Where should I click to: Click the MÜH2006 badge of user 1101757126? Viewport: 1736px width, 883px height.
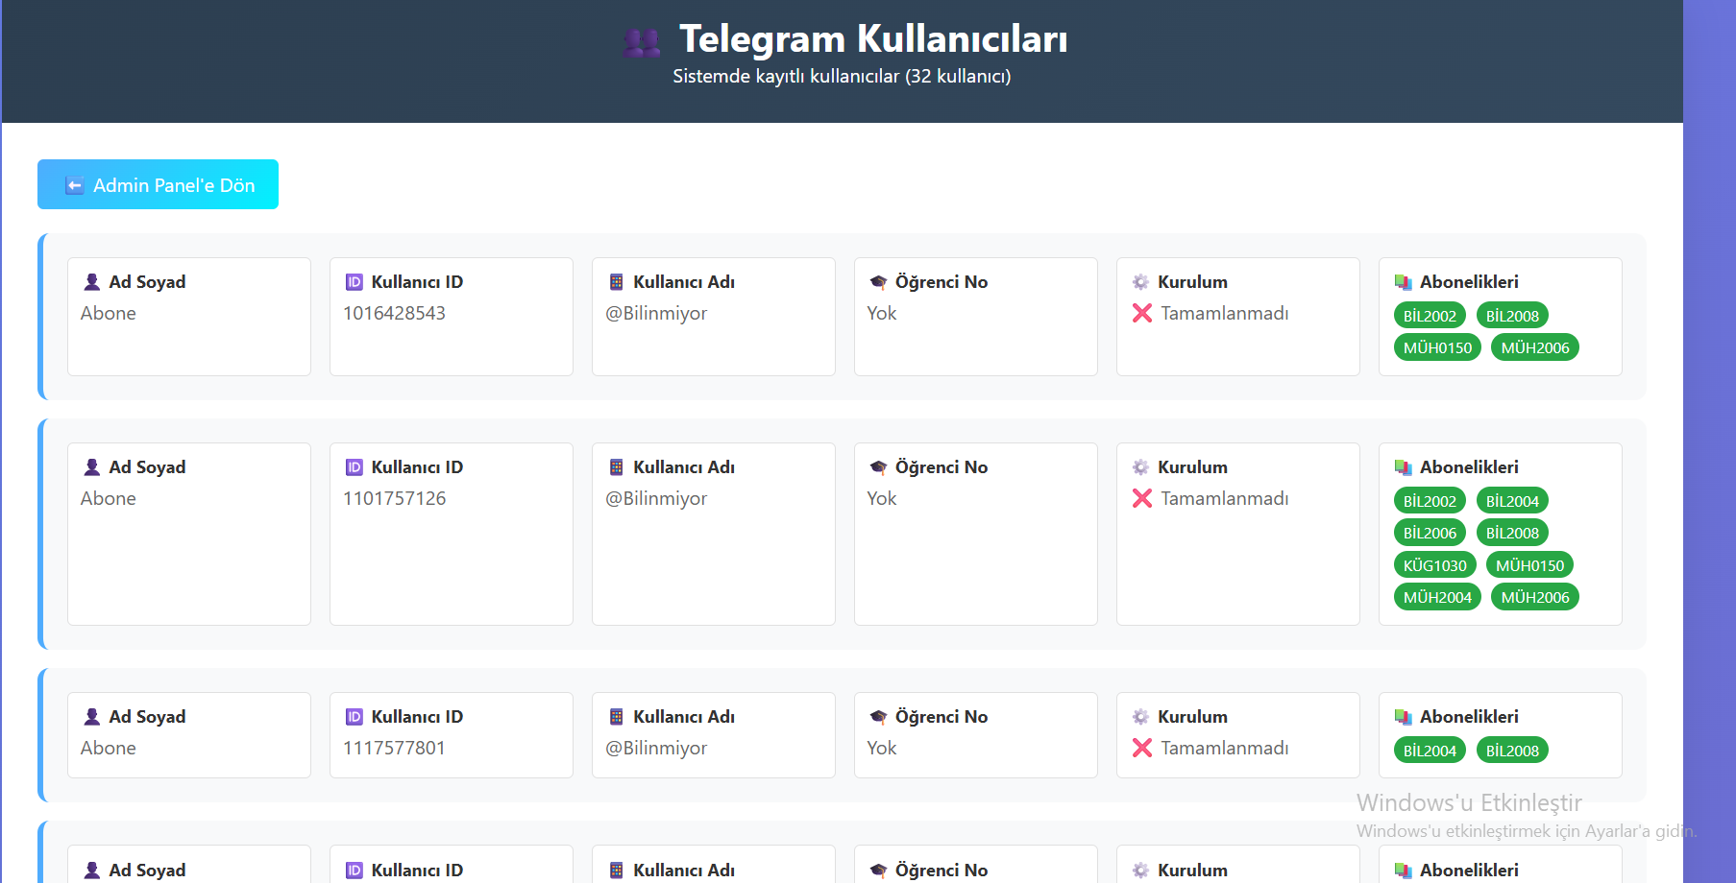click(x=1534, y=596)
